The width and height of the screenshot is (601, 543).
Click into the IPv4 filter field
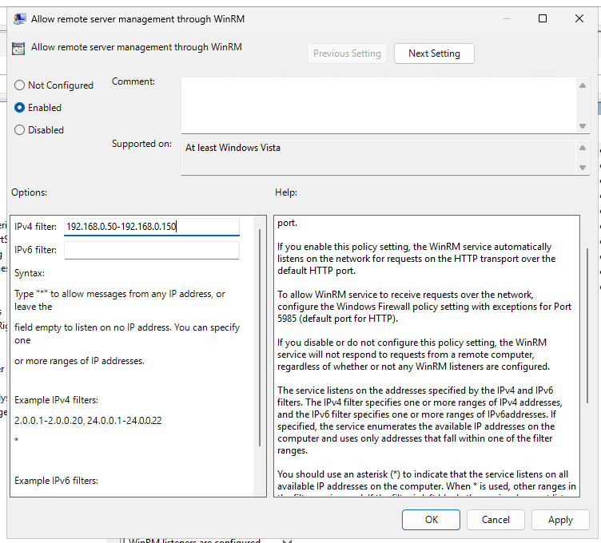click(x=152, y=227)
